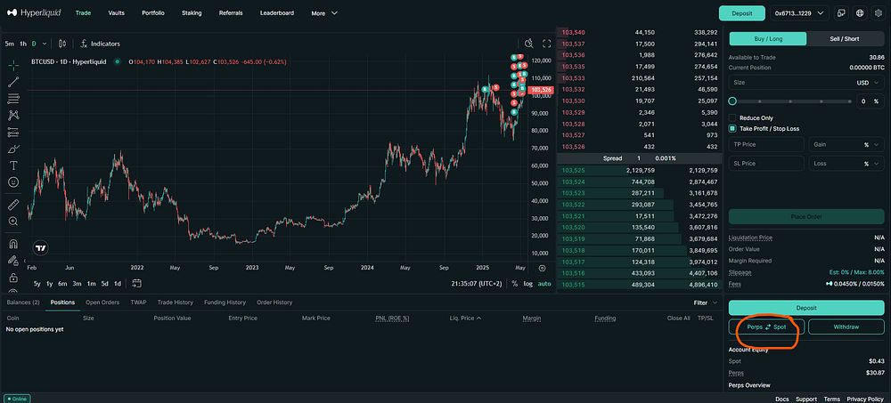Change Size currency USD dropdown

coord(870,83)
